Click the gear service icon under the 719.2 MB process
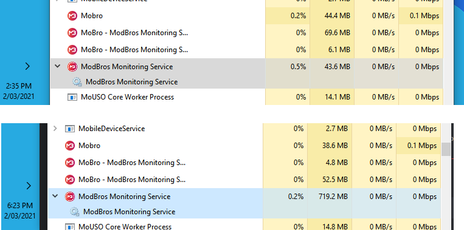 75,212
